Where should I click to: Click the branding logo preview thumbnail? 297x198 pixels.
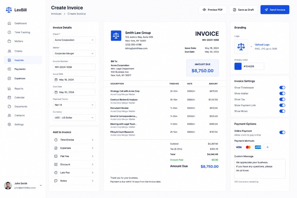[241, 47]
